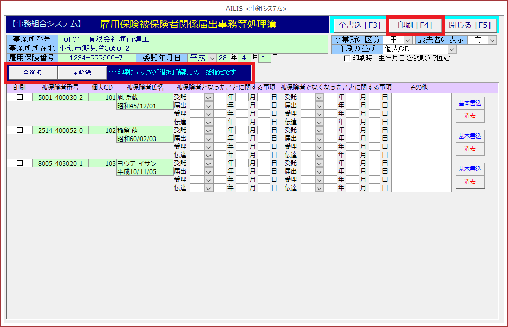Click the 雇用保険番号 field 1234-555666-7
The width and height of the screenshot is (508, 327).
tap(96, 58)
